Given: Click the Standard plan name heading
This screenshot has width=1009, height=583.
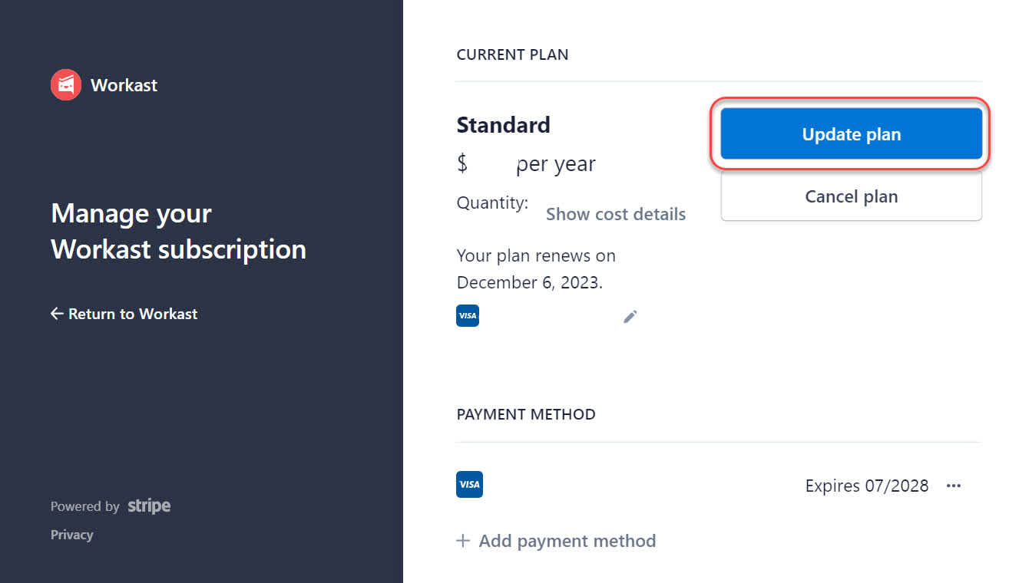Looking at the screenshot, I should click(504, 125).
